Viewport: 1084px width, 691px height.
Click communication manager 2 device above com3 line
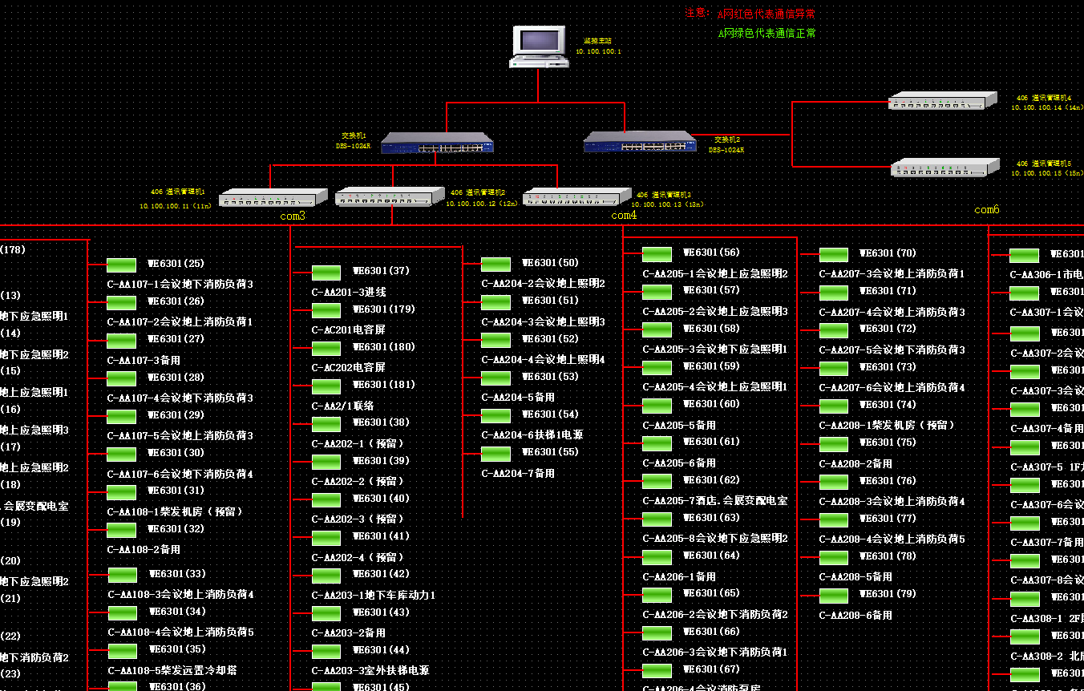click(389, 196)
